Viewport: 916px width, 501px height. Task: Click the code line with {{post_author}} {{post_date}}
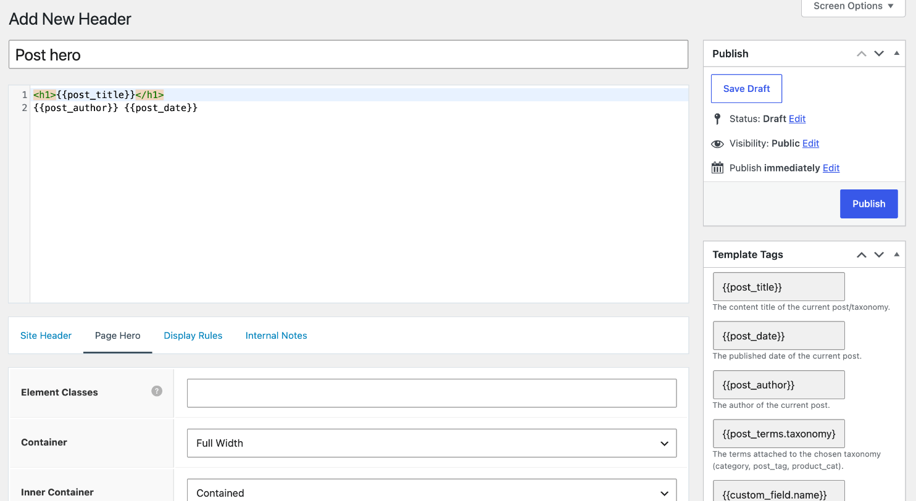[x=115, y=108]
